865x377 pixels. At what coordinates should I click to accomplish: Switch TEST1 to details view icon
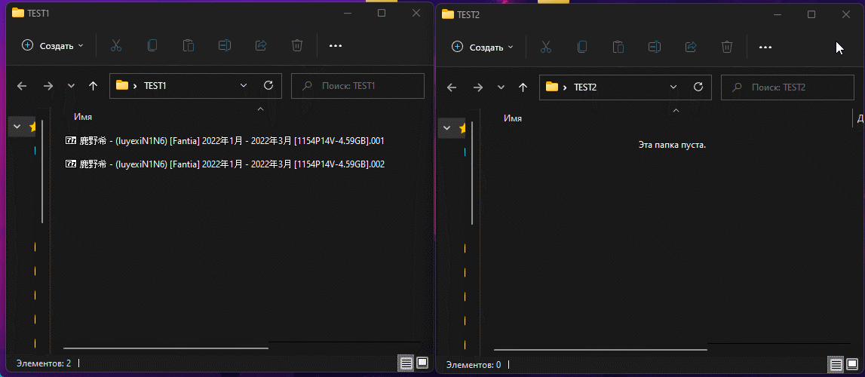[406, 363]
